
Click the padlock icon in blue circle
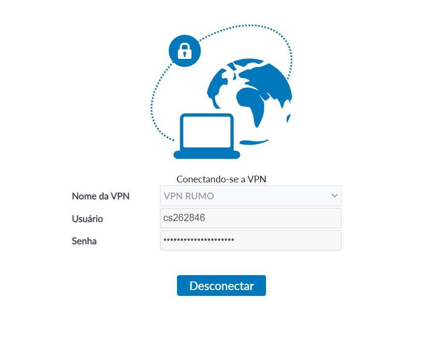[x=185, y=51]
